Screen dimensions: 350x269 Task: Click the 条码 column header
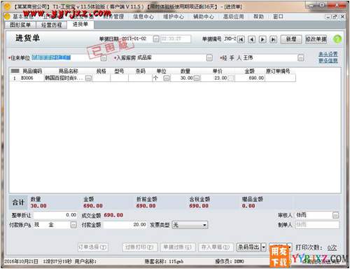point(140,71)
